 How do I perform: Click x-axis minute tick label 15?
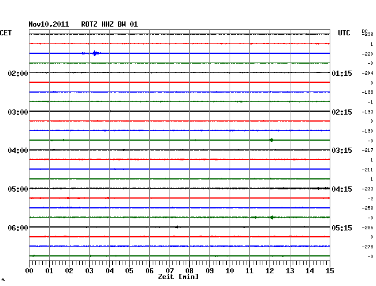coord(330,271)
